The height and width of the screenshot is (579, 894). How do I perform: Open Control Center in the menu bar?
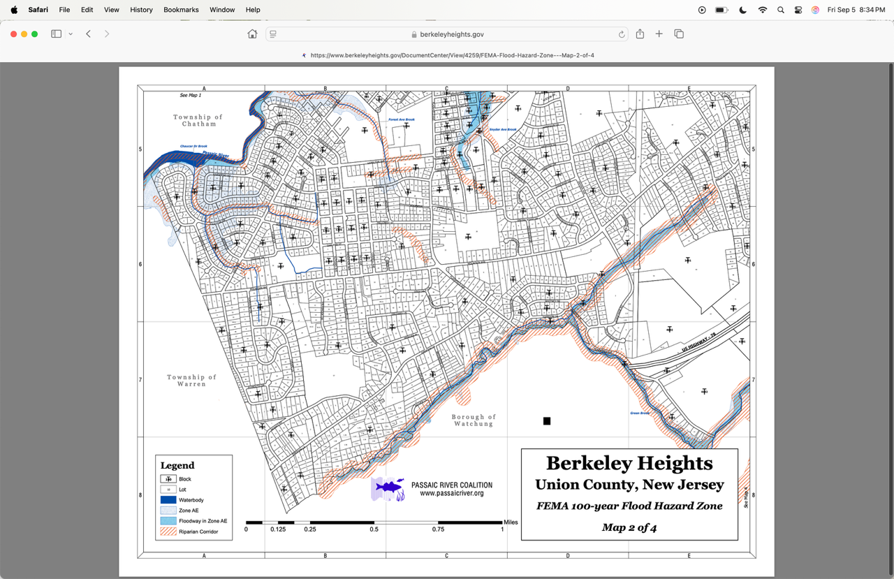(x=798, y=10)
